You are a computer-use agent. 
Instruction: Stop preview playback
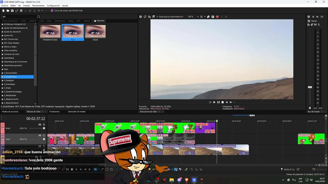222,102
